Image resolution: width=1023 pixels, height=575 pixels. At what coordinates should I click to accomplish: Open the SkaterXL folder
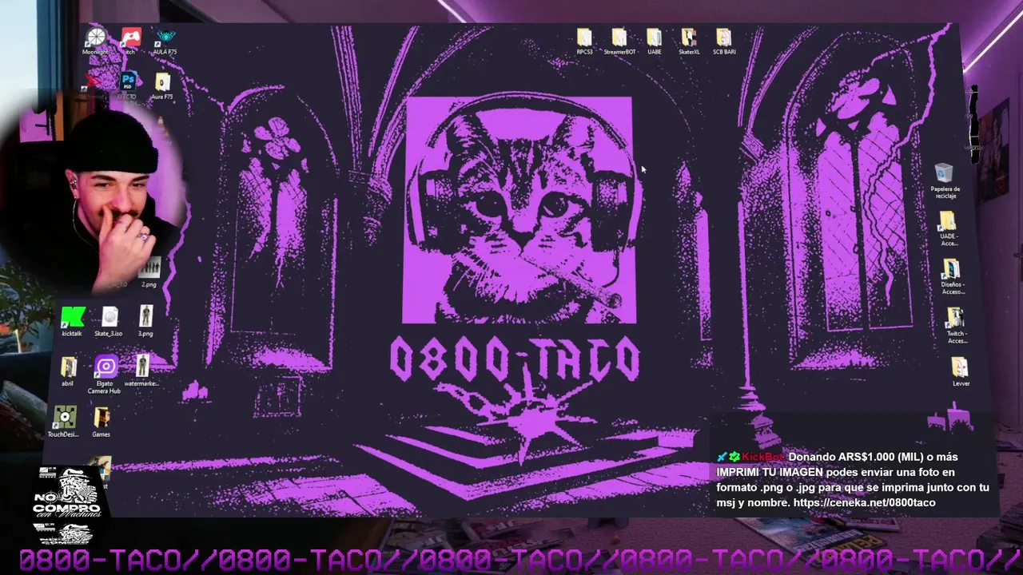click(689, 42)
